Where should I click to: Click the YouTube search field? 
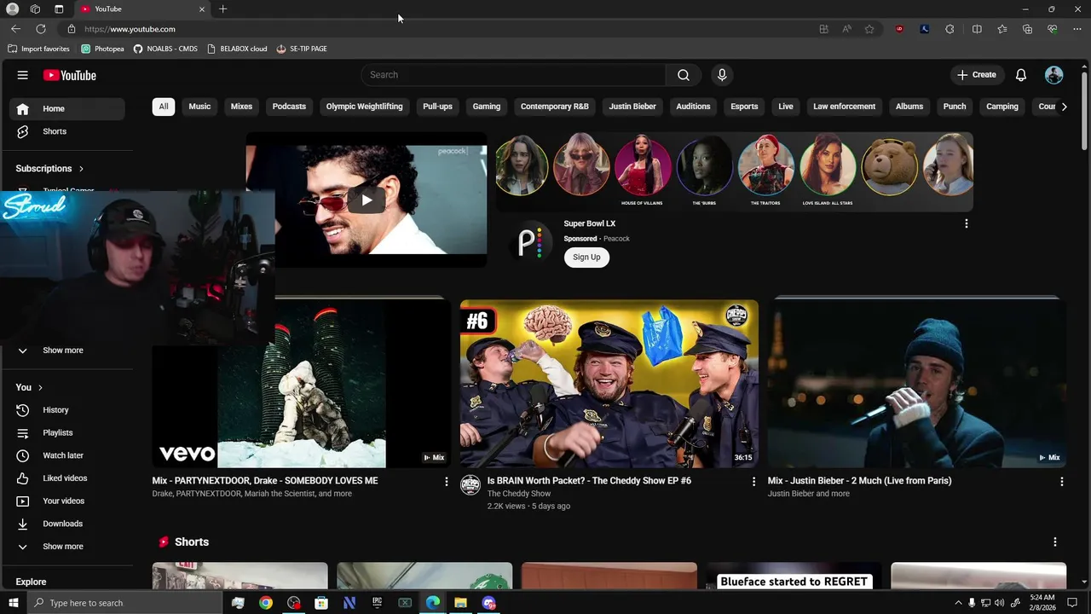514,75
